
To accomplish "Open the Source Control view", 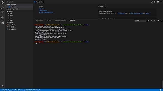I will pyautogui.click(x=3, y=13).
